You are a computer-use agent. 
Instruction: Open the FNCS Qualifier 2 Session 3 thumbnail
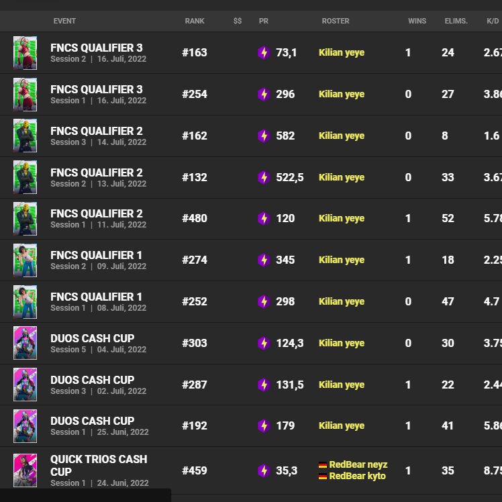click(25, 136)
